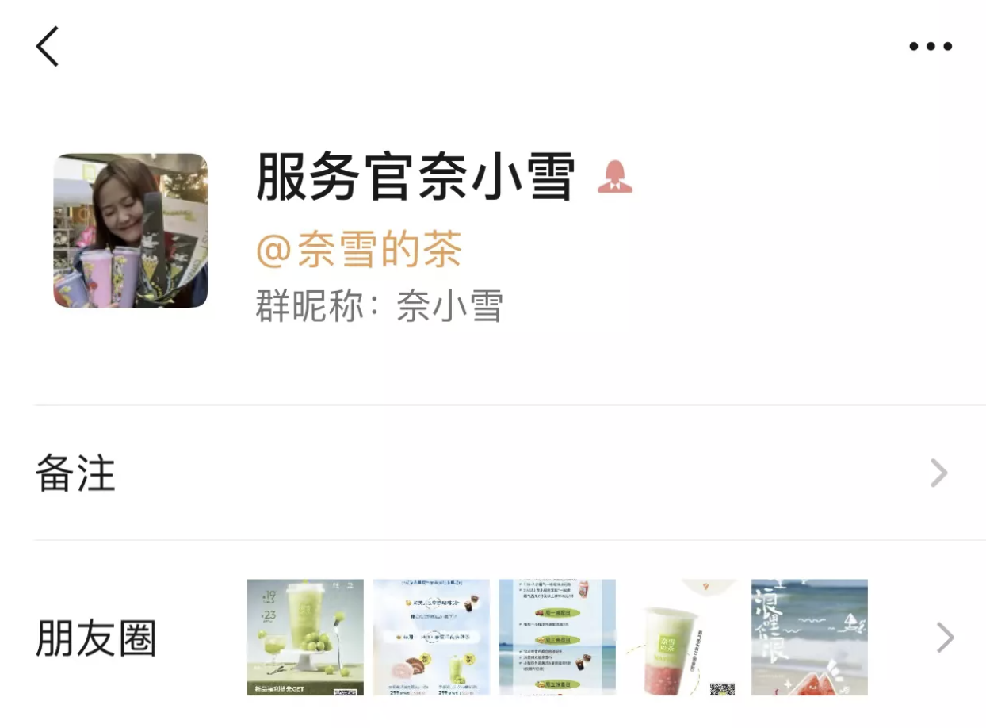
Task: Open the three-dot more options menu
Action: pyautogui.click(x=931, y=46)
